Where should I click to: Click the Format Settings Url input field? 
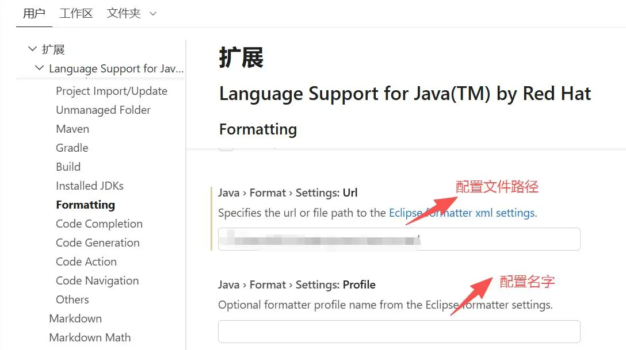pyautogui.click(x=399, y=239)
